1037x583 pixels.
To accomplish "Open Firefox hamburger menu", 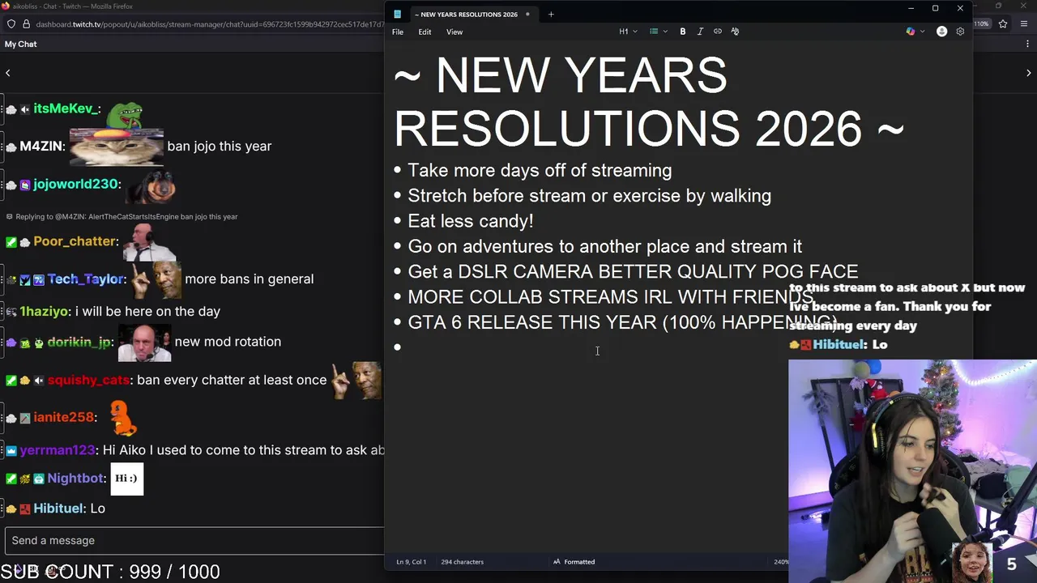I will tap(1025, 24).
